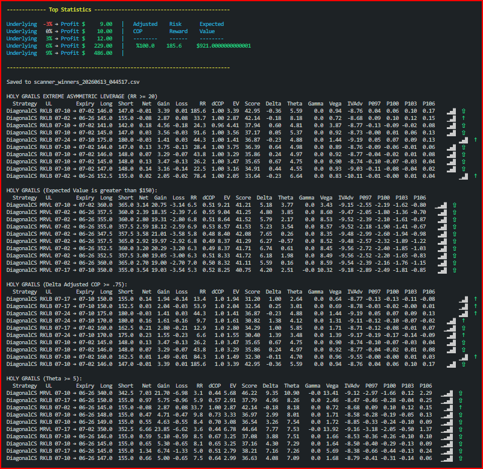Click the gain value 23.85
This screenshot has height=469, width=483.
(162, 429)
